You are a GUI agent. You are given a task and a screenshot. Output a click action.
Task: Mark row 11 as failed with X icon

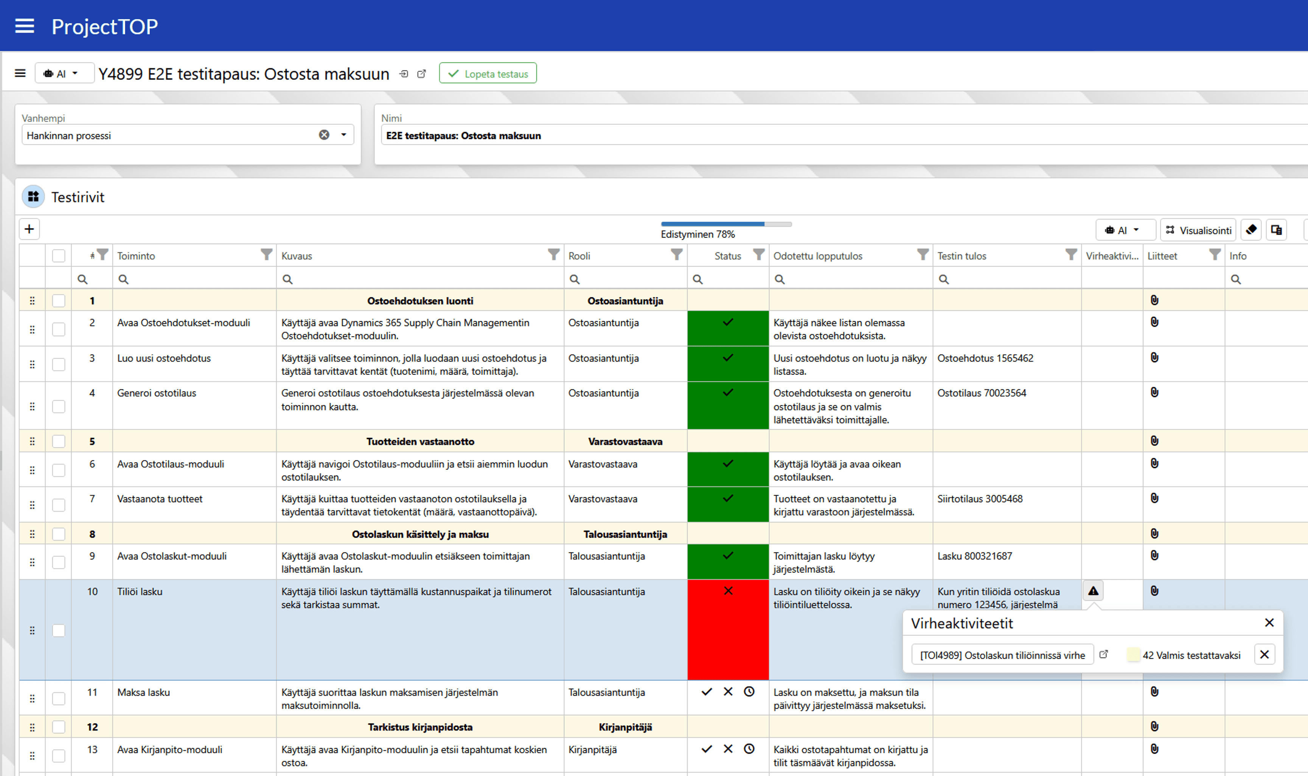coord(728,692)
